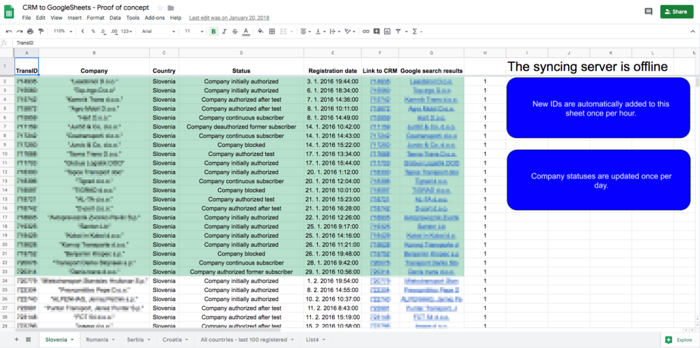Click the green Share button
The height and width of the screenshot is (348, 700).
pos(676,12)
